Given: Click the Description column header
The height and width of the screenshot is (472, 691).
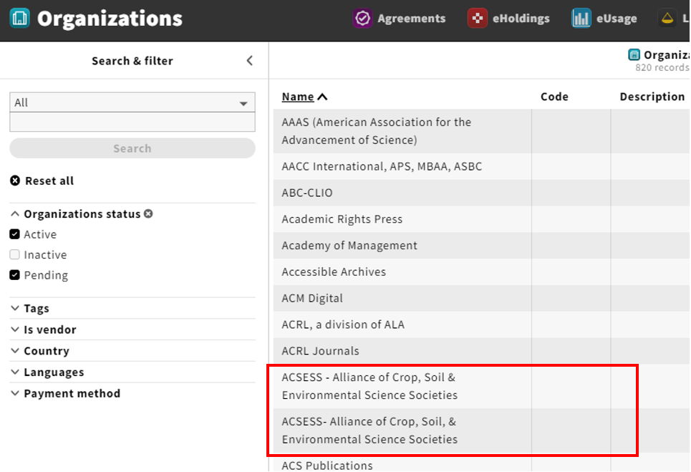Looking at the screenshot, I should 652,97.
